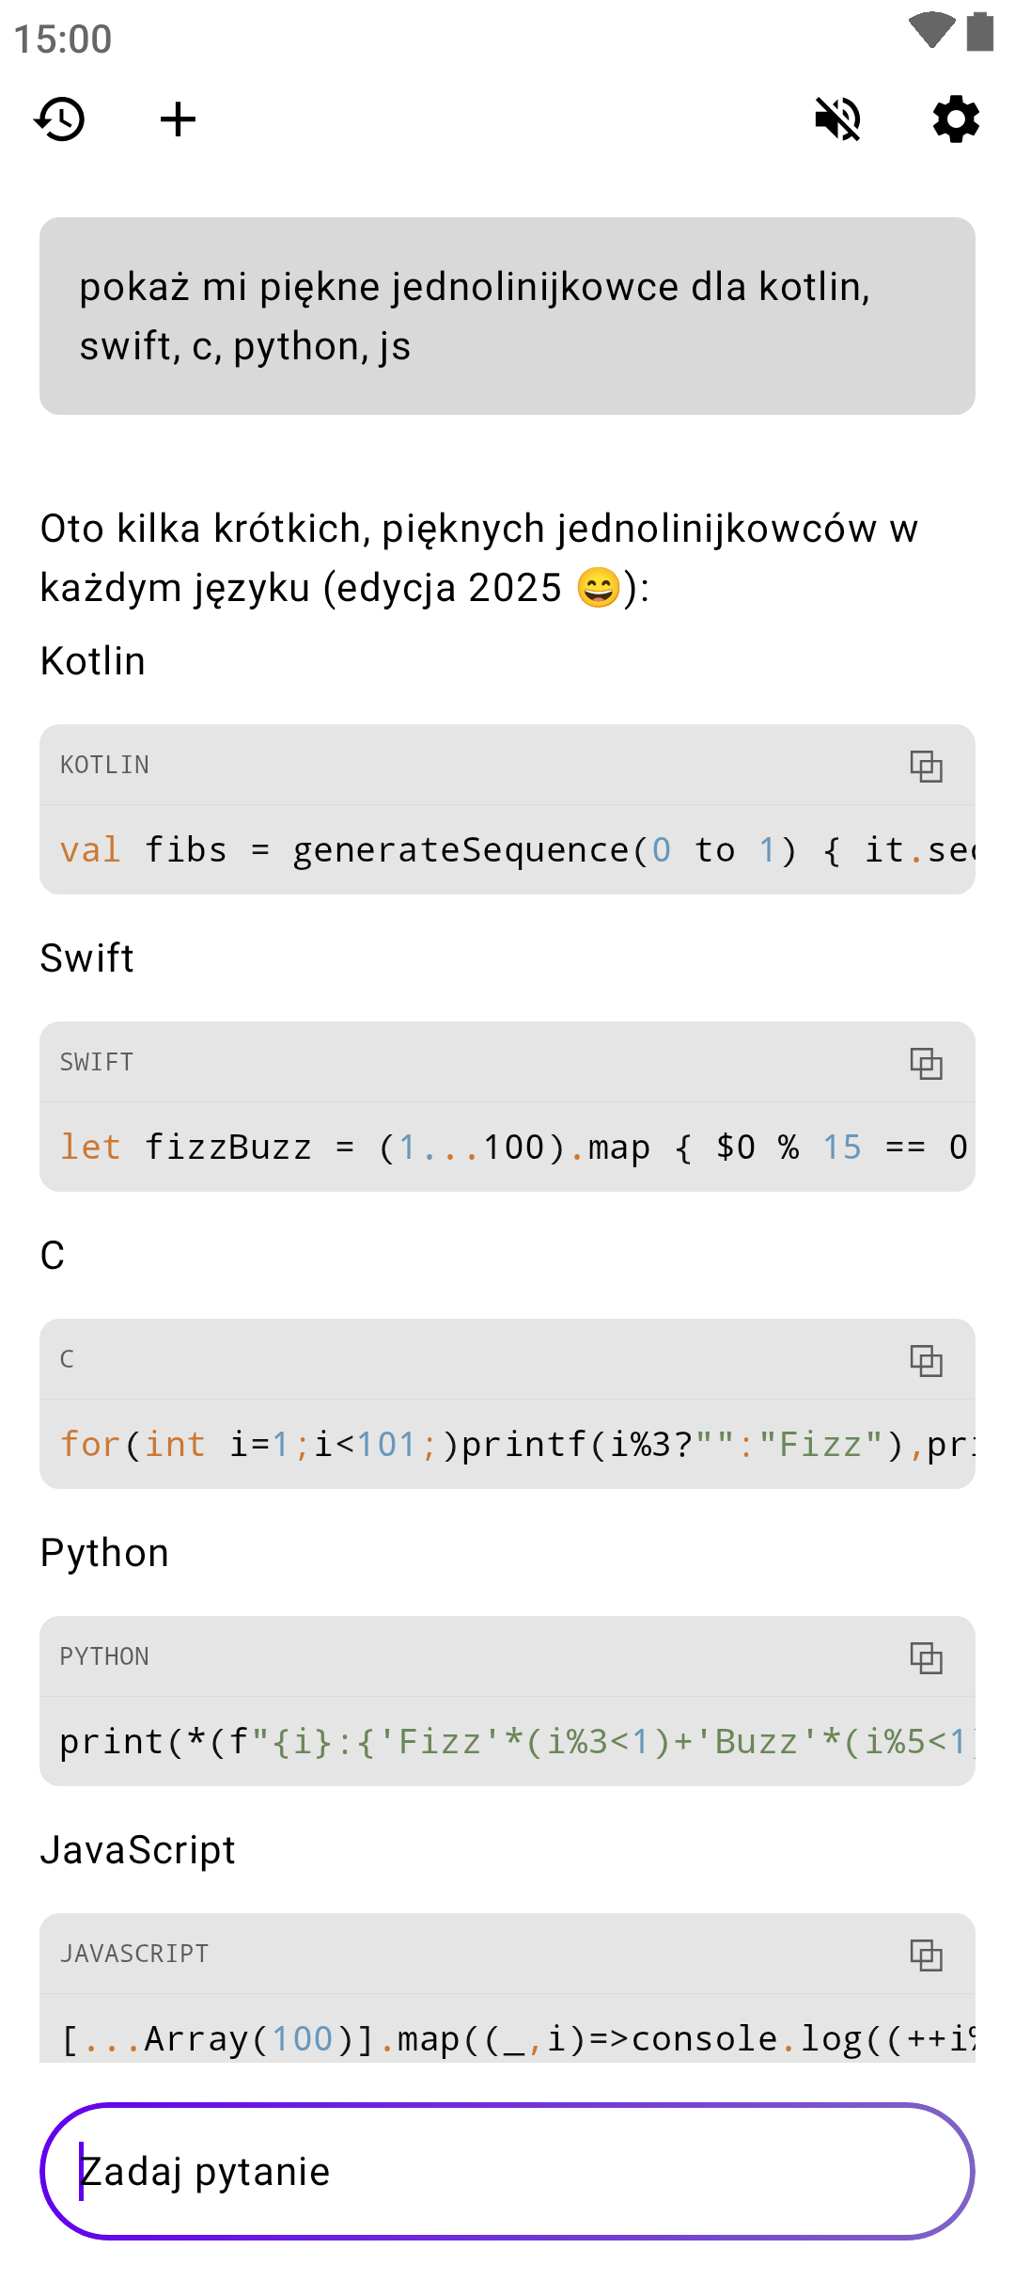Copy the C code block

click(x=926, y=1360)
